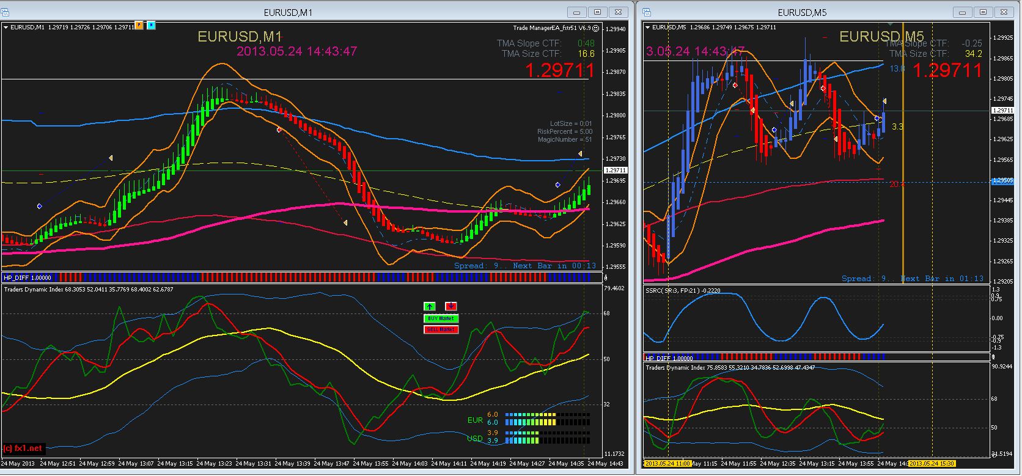Click the fx1.net copyright label

pos(23,449)
